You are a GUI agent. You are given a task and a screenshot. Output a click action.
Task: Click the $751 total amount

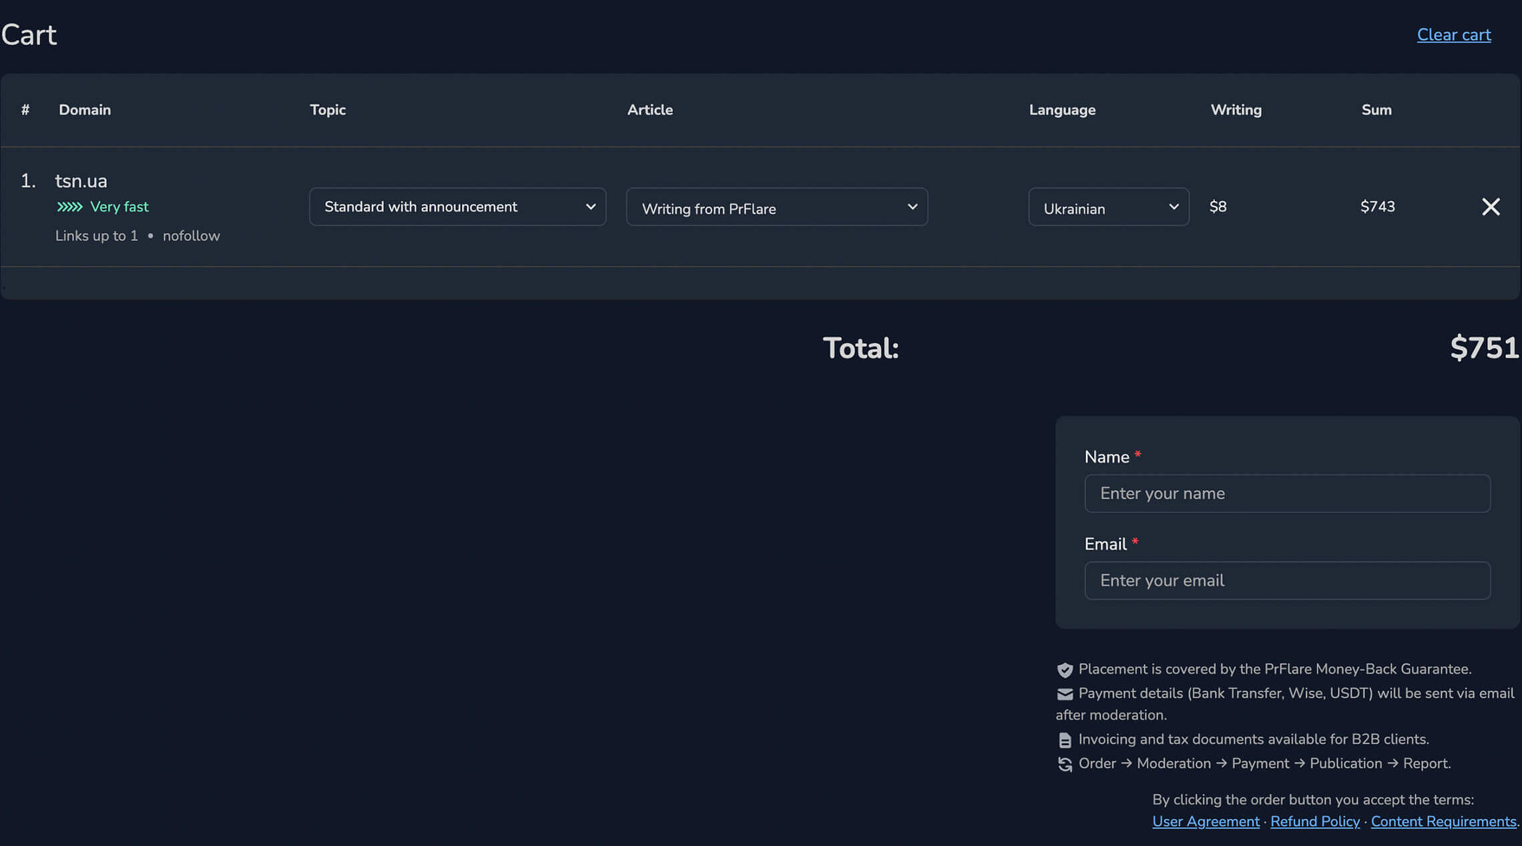(1483, 348)
